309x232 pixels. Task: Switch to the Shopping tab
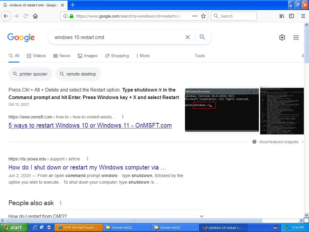(117, 56)
